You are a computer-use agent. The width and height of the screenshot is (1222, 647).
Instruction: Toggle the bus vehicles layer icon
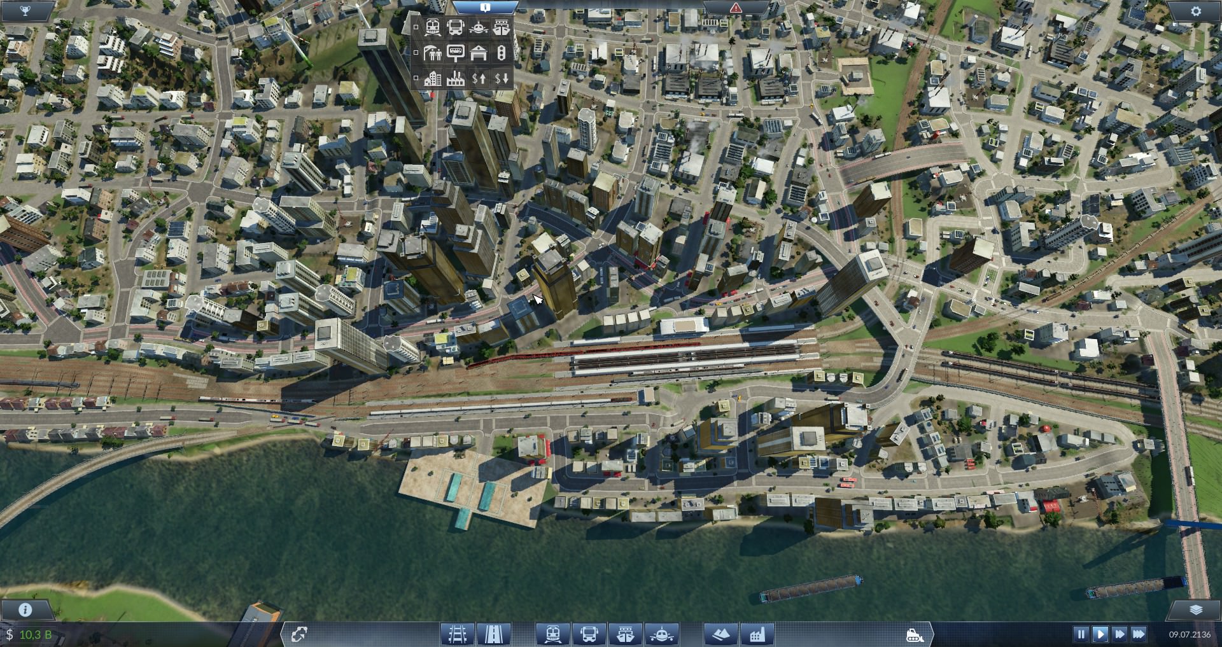(x=456, y=28)
